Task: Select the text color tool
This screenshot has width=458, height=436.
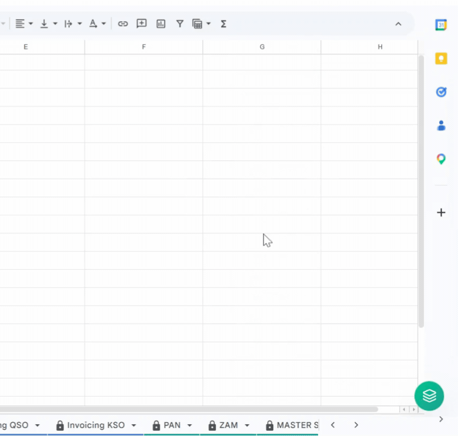Action: tap(93, 24)
